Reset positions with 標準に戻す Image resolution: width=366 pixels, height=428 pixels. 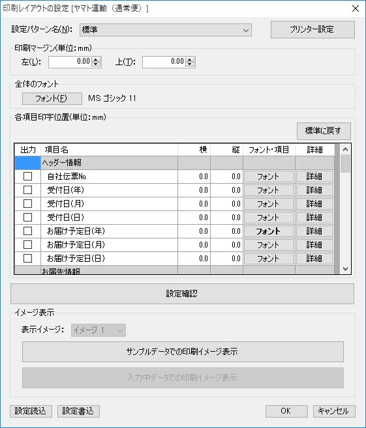tap(324, 131)
